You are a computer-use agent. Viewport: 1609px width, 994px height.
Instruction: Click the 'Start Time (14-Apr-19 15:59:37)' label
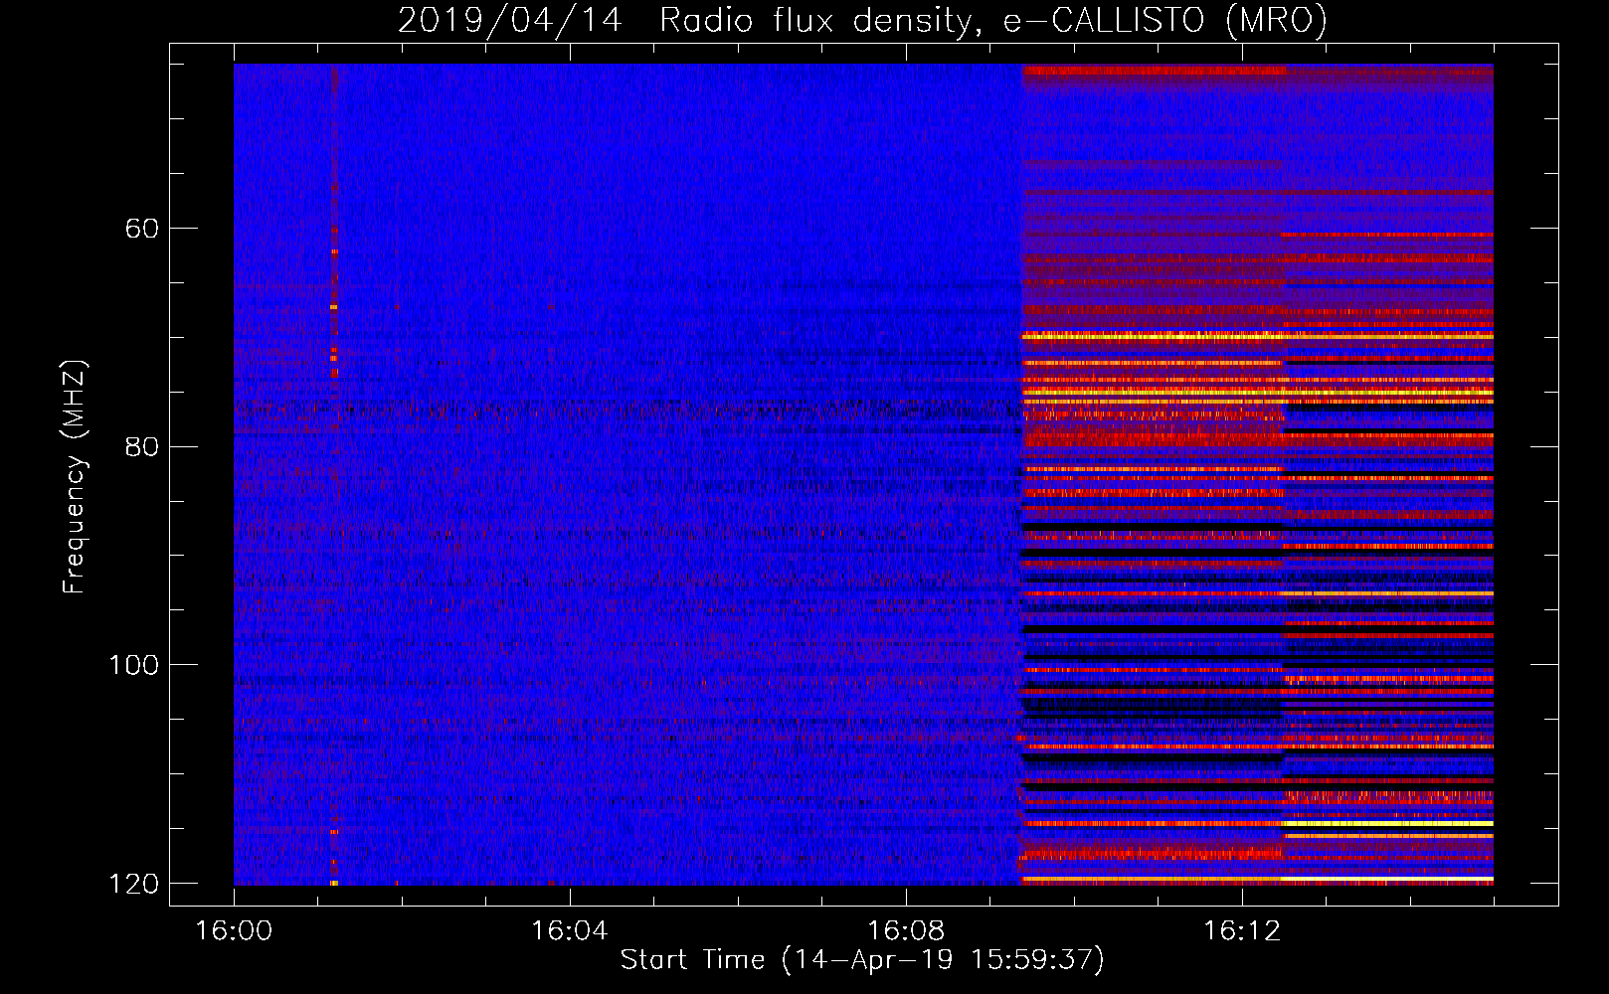[x=862, y=959]
